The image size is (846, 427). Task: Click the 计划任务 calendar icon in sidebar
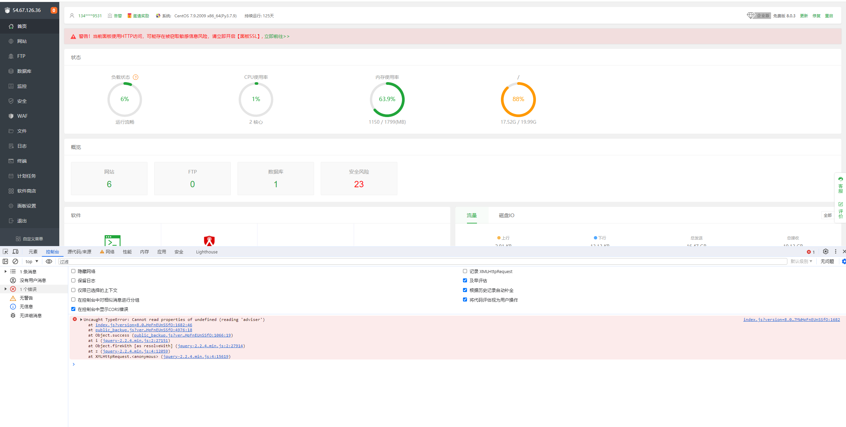pyautogui.click(x=11, y=176)
